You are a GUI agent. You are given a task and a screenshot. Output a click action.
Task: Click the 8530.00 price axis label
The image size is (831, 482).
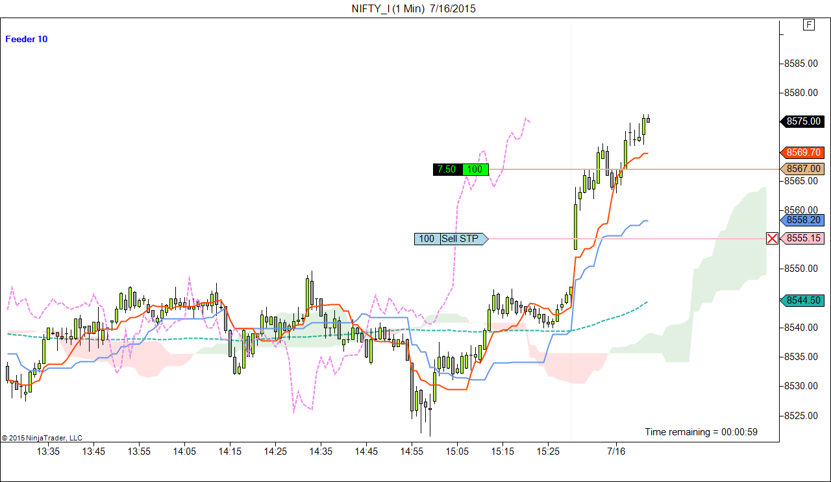click(x=800, y=386)
